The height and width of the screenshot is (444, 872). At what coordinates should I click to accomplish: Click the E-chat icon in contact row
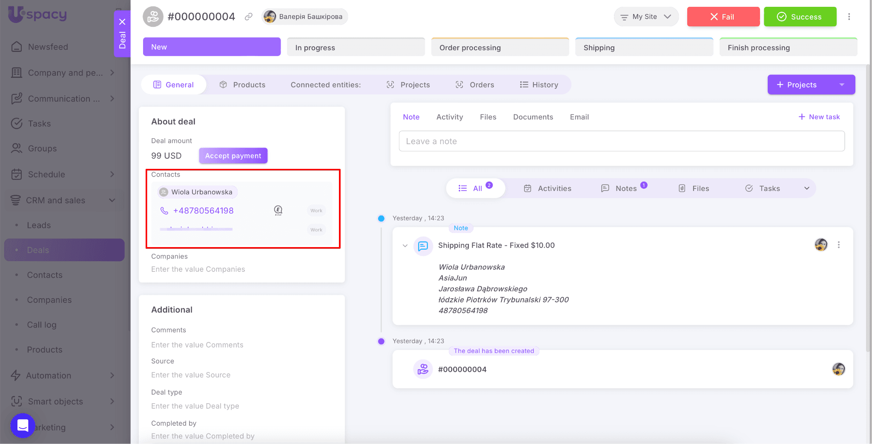[x=278, y=210]
